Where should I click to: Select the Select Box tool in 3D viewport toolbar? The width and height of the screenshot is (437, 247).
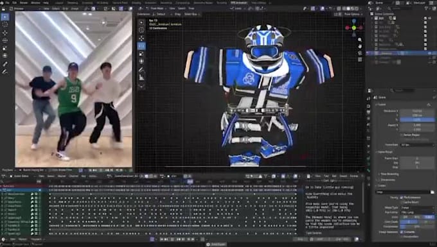coord(141,22)
